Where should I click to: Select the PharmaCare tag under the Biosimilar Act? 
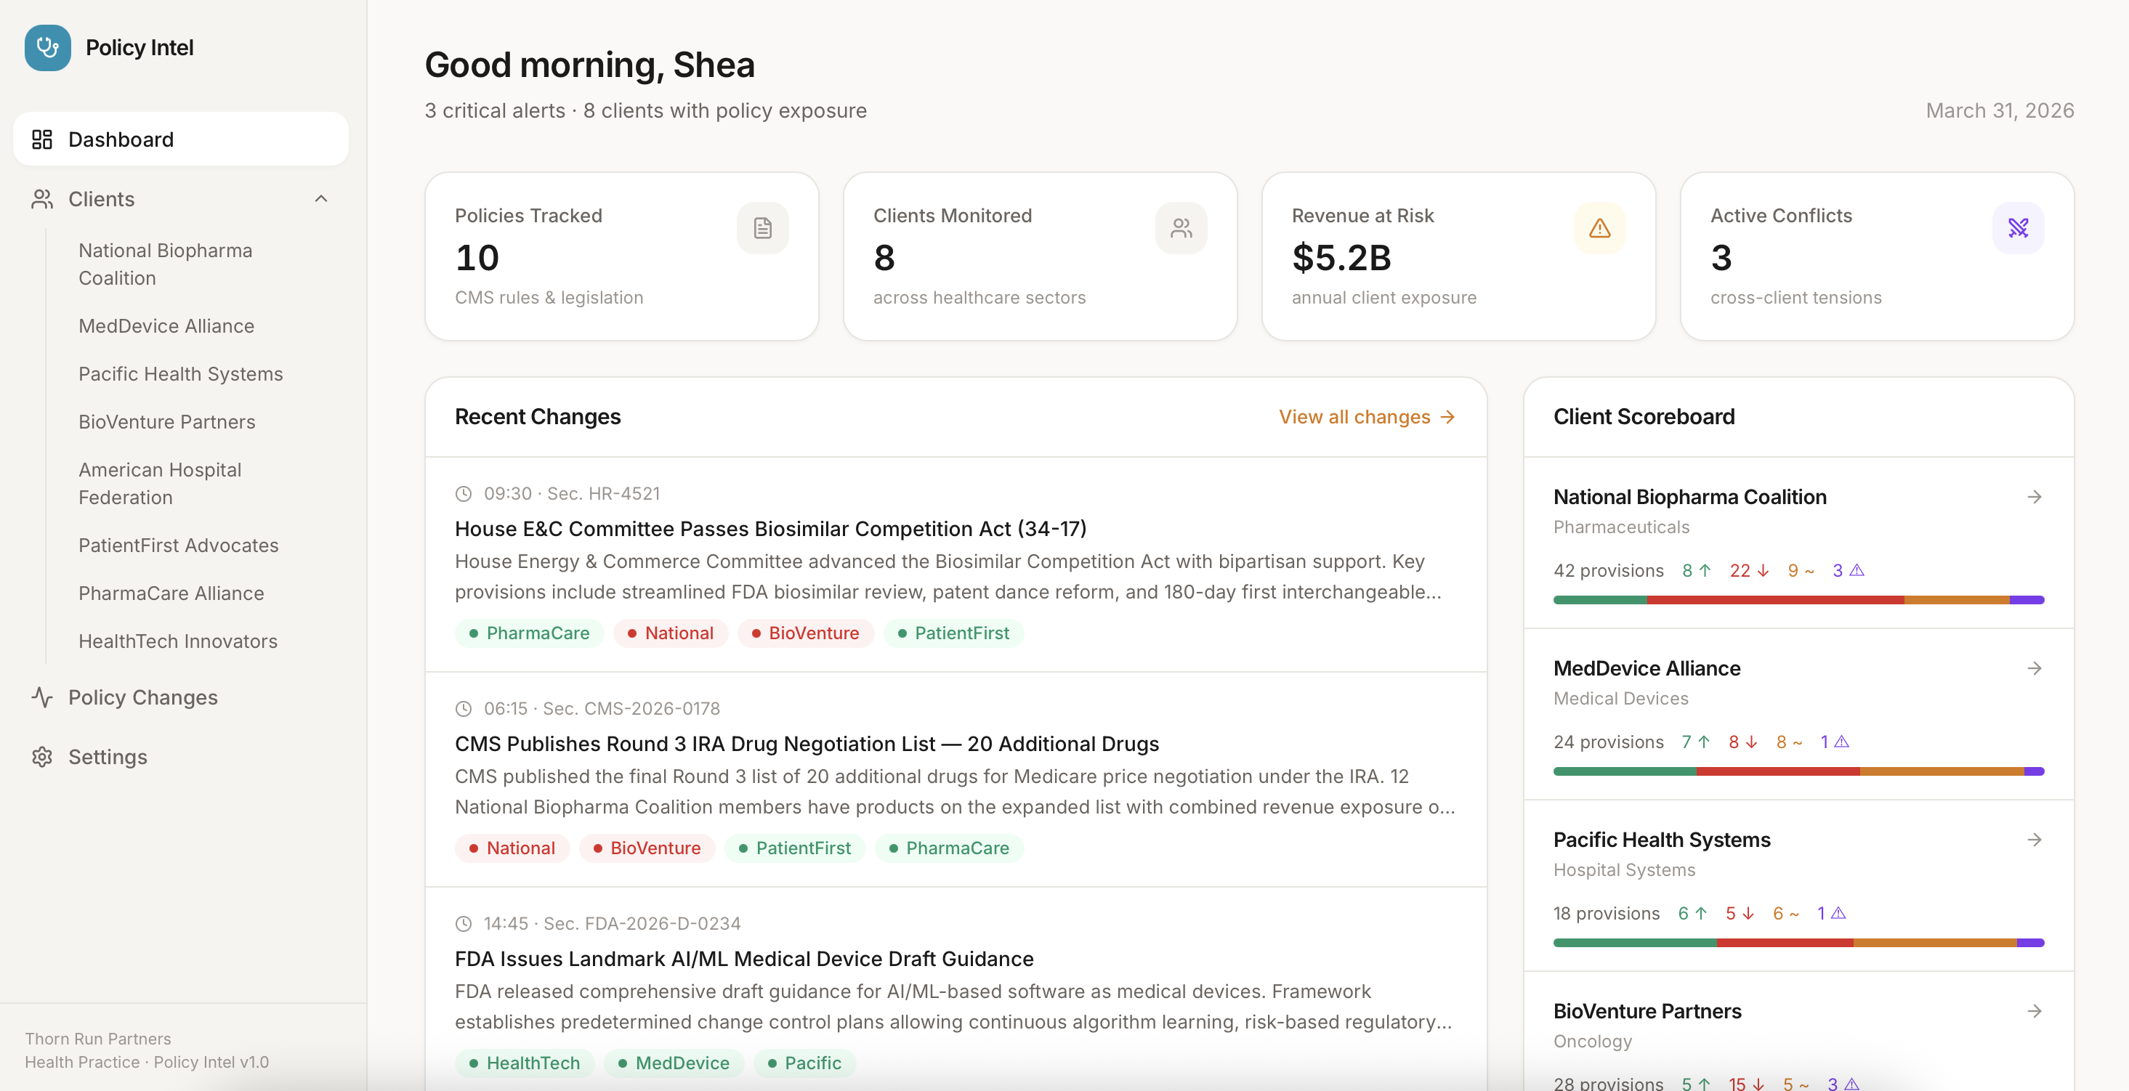(529, 633)
